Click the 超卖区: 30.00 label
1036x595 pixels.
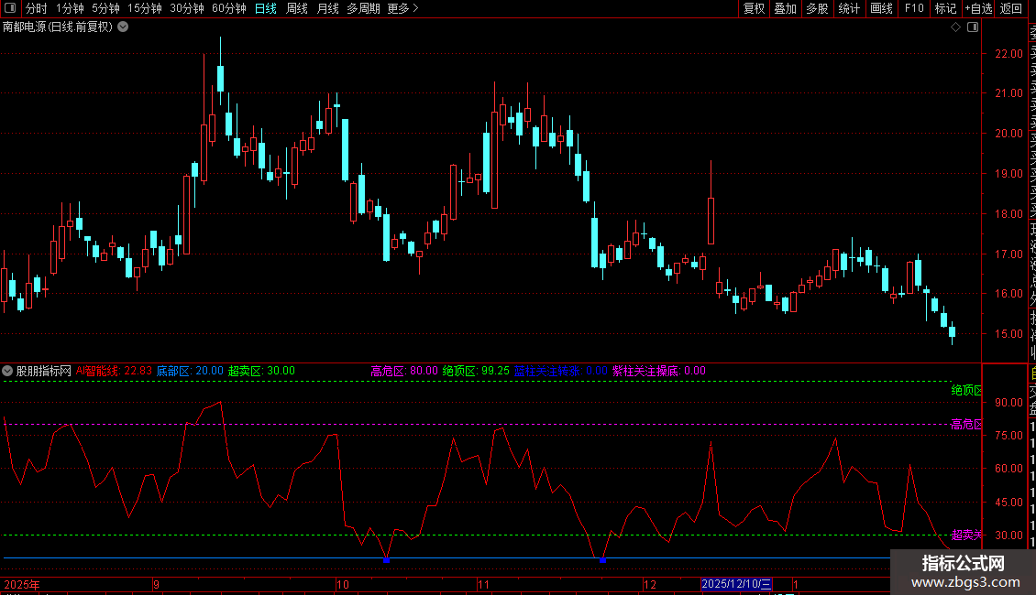(x=261, y=371)
